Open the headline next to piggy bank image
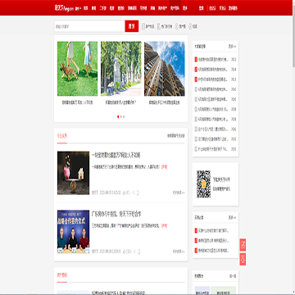Screen dimensions: 295x295 point(116,156)
